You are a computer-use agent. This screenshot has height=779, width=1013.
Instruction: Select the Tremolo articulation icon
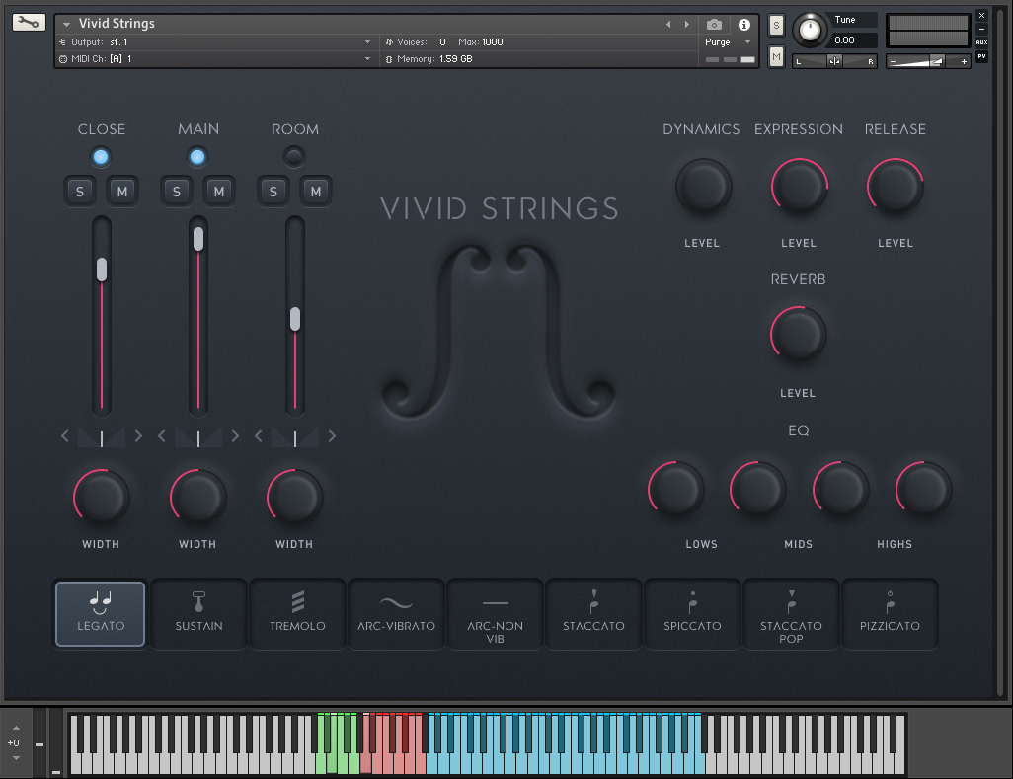tap(297, 613)
